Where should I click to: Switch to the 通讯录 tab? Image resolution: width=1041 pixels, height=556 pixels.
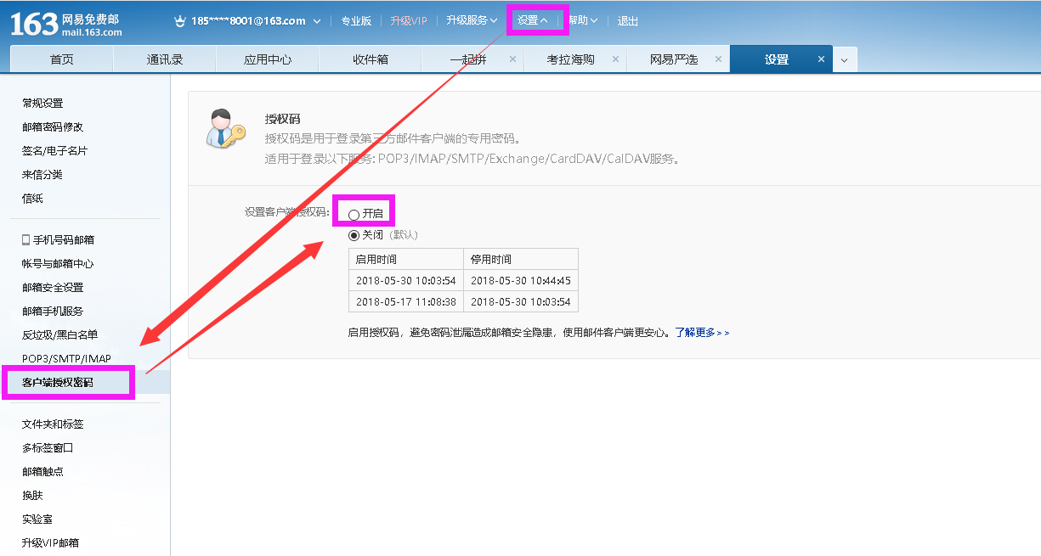pos(165,59)
